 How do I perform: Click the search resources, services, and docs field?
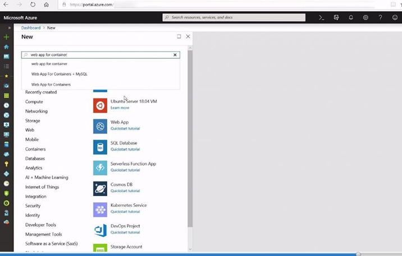pyautogui.click(x=236, y=17)
